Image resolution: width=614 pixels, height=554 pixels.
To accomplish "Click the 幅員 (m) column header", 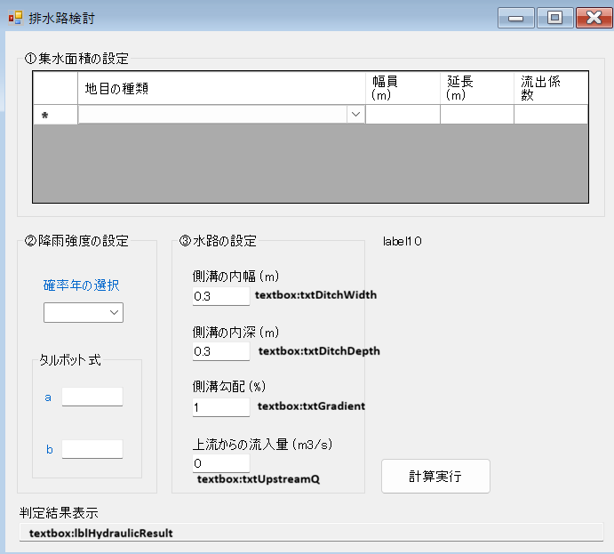I will click(403, 88).
